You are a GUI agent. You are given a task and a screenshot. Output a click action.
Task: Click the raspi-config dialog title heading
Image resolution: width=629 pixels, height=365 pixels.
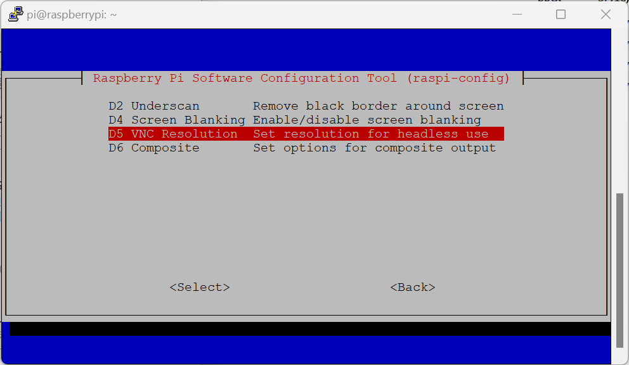point(301,78)
